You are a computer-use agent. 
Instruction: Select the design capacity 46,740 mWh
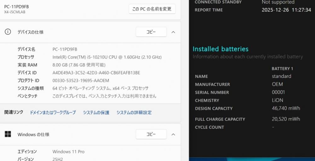coord(286,108)
